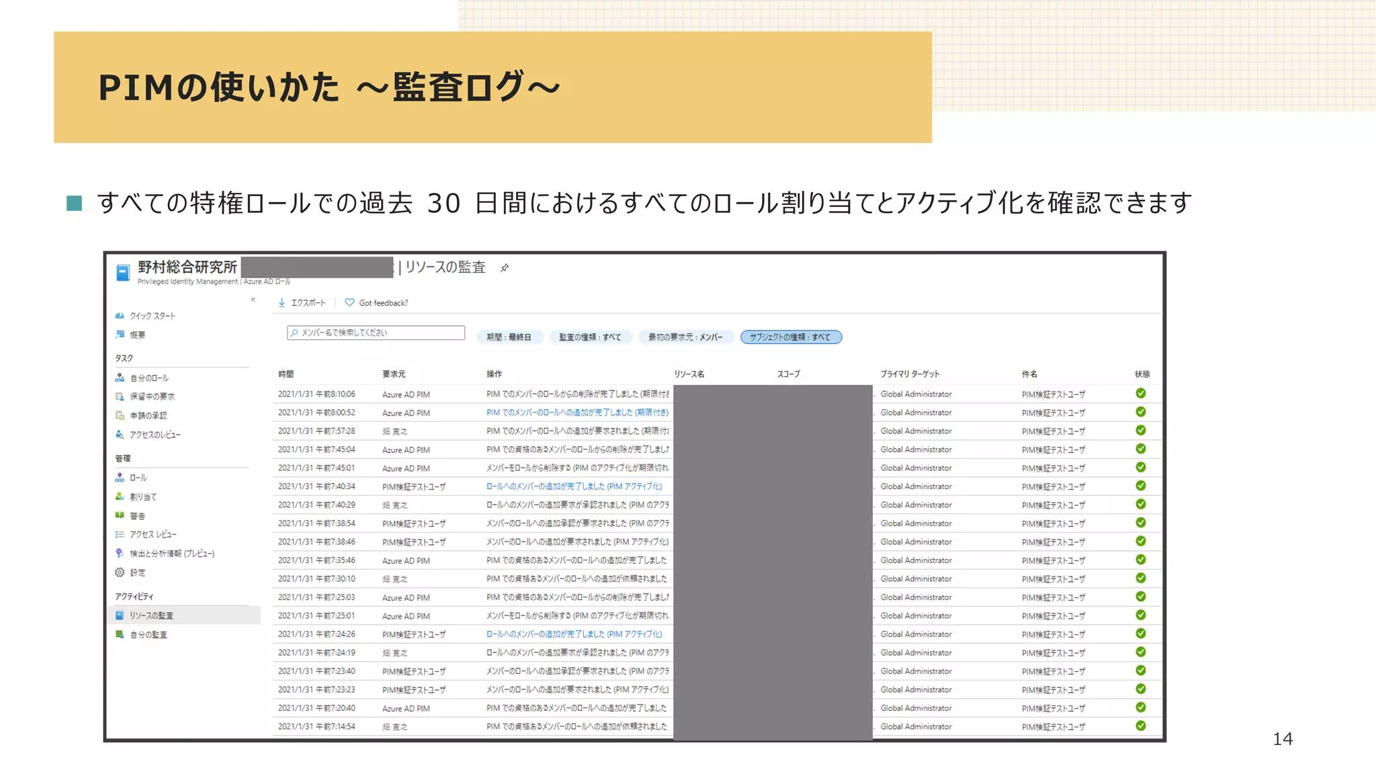
Task: Select 自分の監査 menu entry
Action: click(148, 635)
